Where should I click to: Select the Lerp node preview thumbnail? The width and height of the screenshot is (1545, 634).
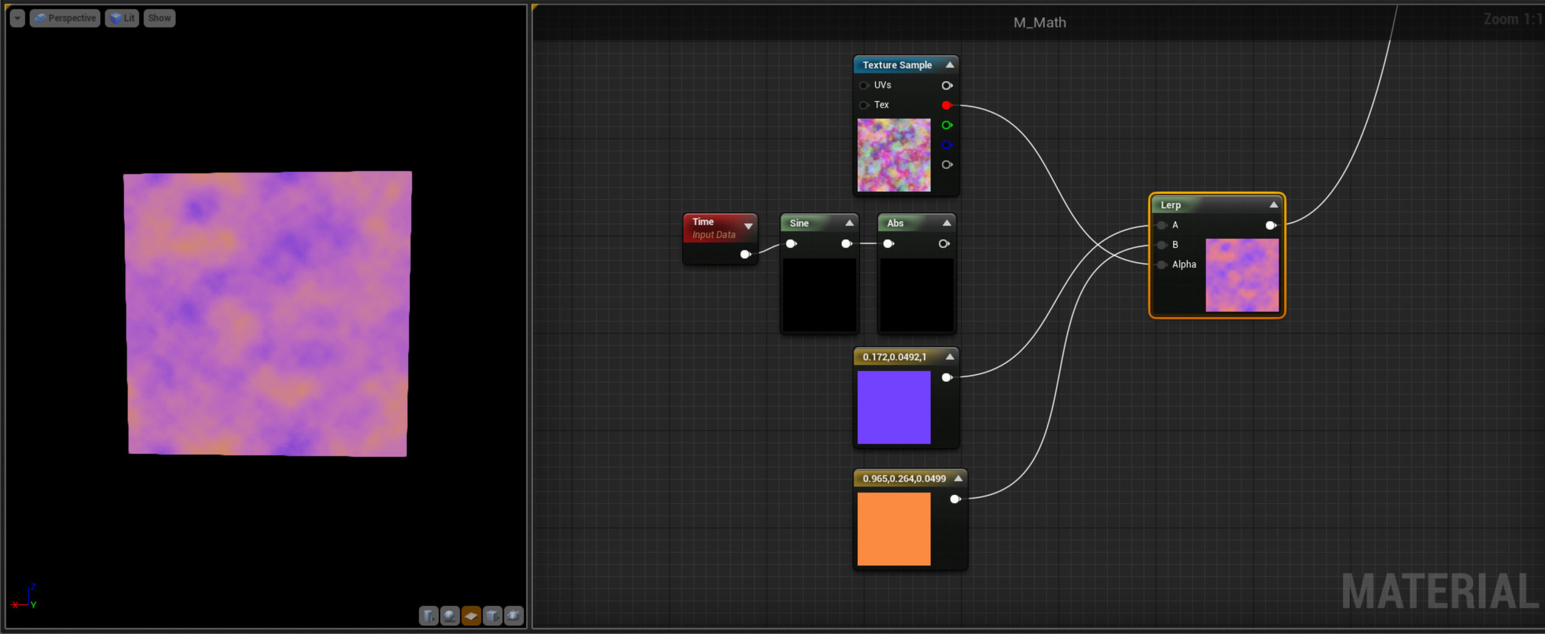(1242, 275)
